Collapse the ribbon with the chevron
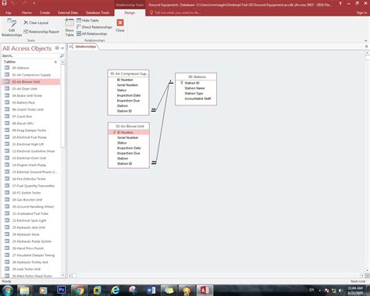This screenshot has height=296, width=370. tap(366, 41)
